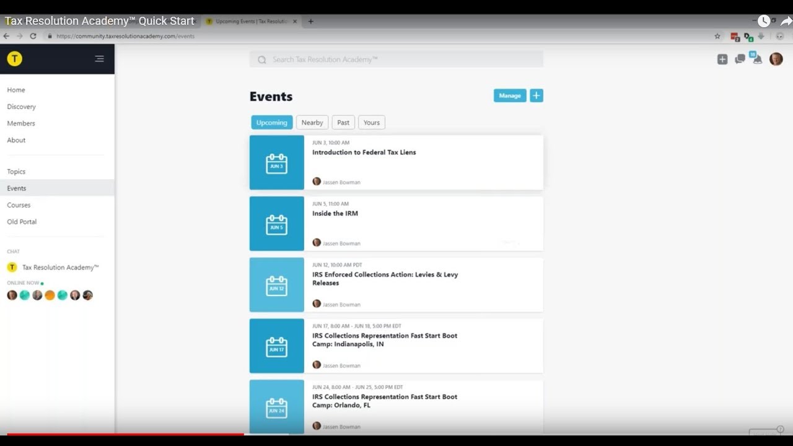Click the Manage events button
The height and width of the screenshot is (446, 793).
[x=510, y=95]
